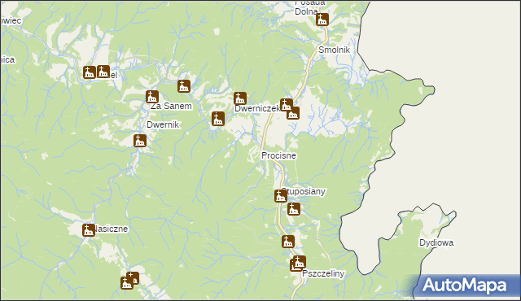Click the Dolna label at the top
521x301 pixels.
[x=306, y=11]
